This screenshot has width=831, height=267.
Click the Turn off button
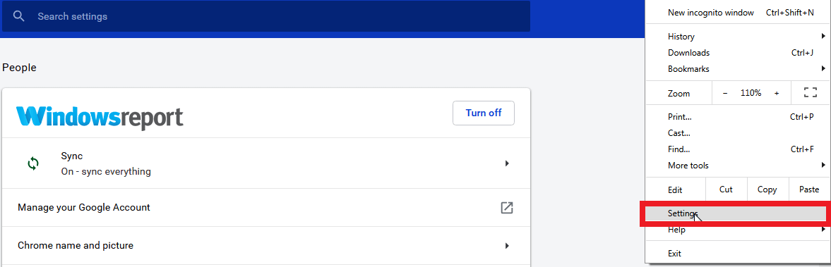484,113
